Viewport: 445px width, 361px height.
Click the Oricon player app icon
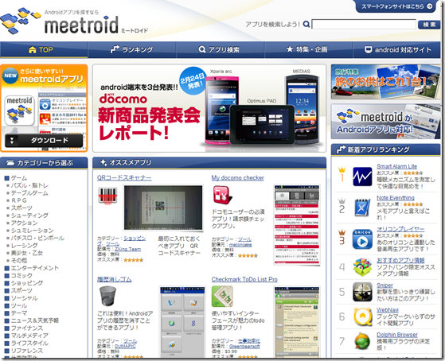tap(362, 239)
